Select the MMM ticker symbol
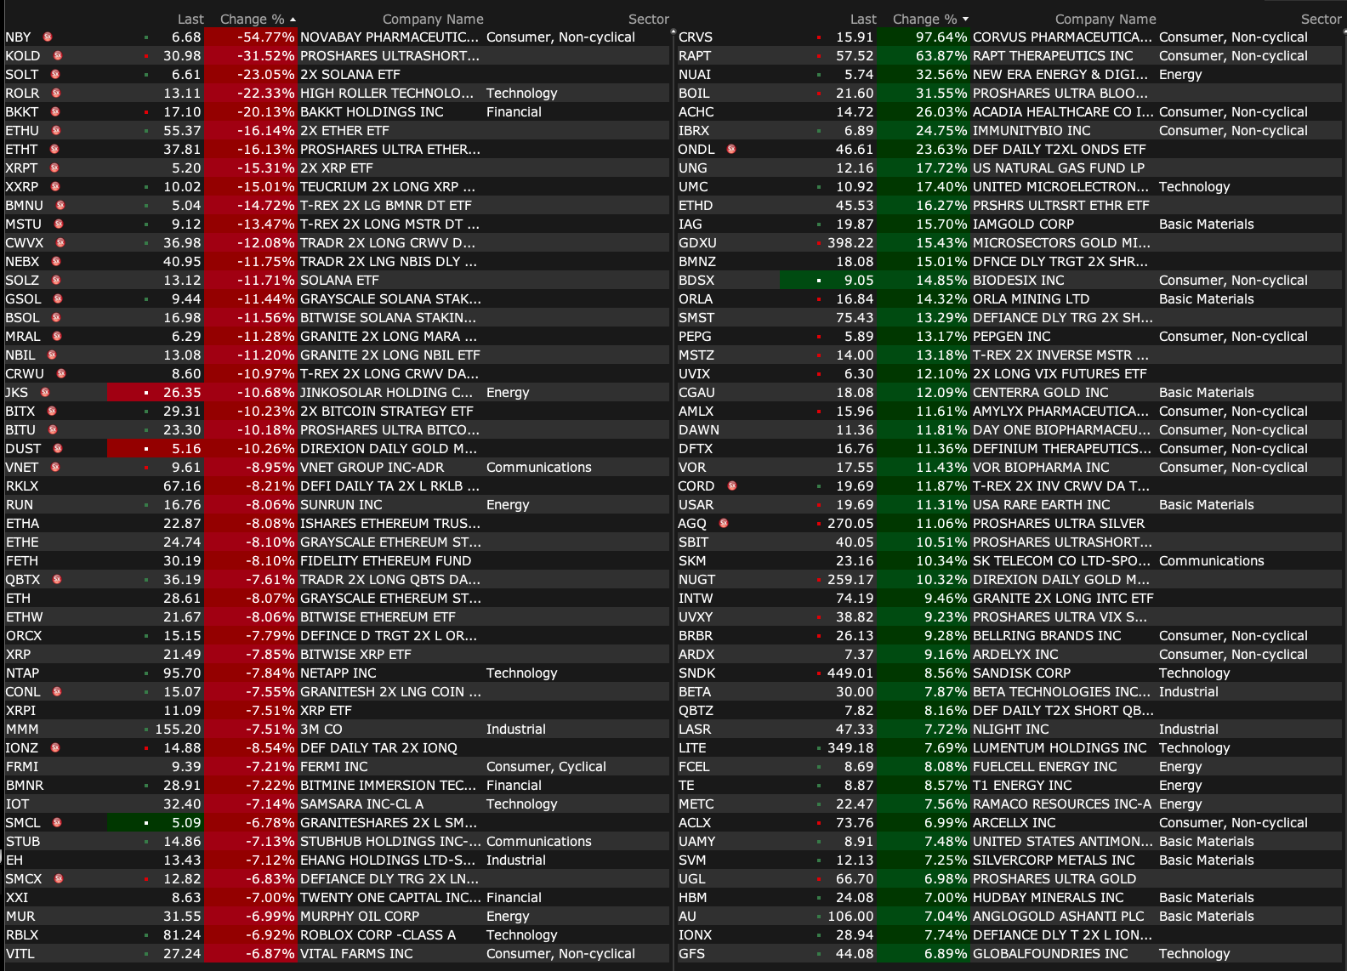The width and height of the screenshot is (1347, 971). (x=22, y=729)
